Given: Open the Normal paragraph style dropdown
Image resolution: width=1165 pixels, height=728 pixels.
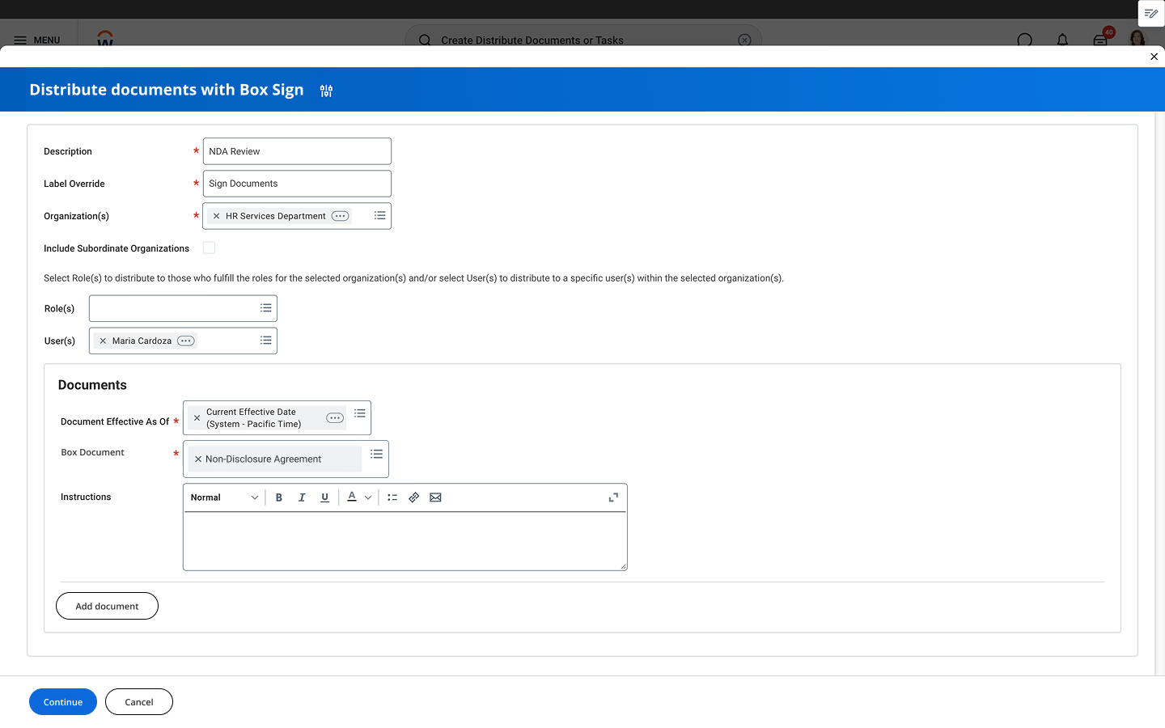Looking at the screenshot, I should [x=223, y=497].
